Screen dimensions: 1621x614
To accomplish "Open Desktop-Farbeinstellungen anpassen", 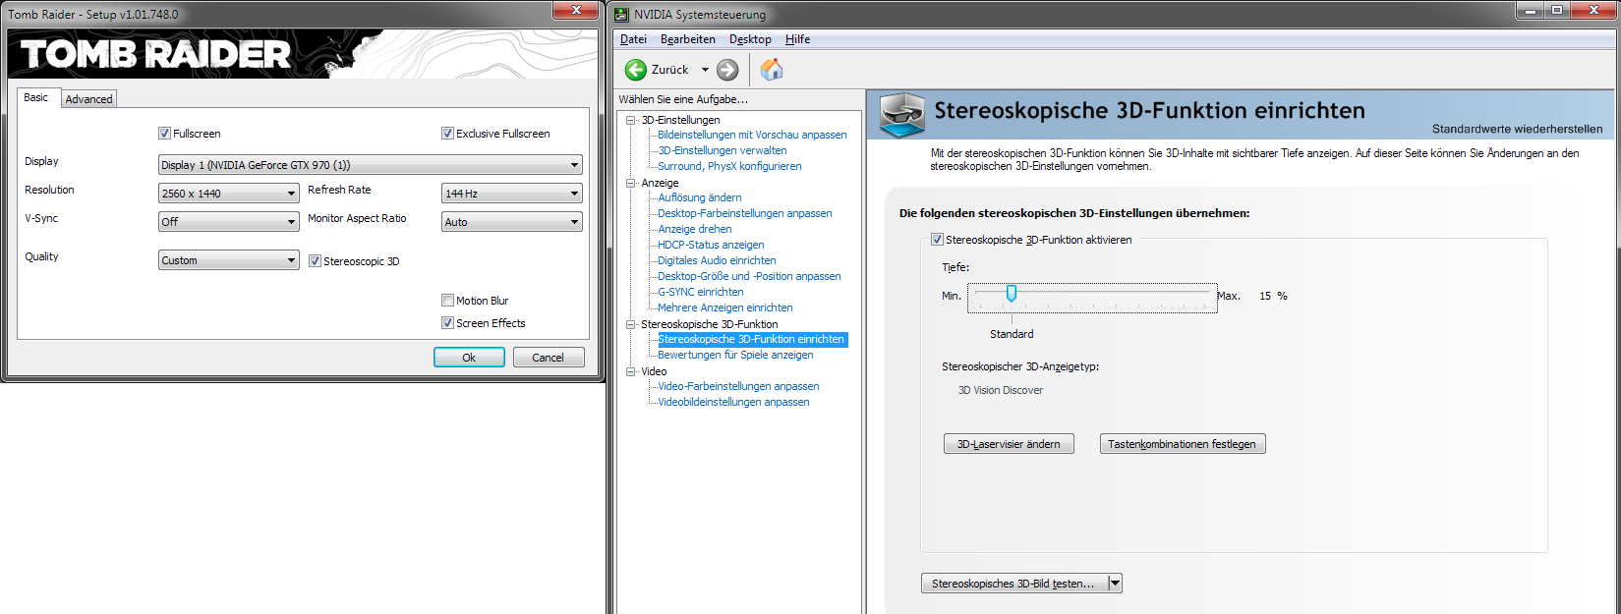I will 745,213.
